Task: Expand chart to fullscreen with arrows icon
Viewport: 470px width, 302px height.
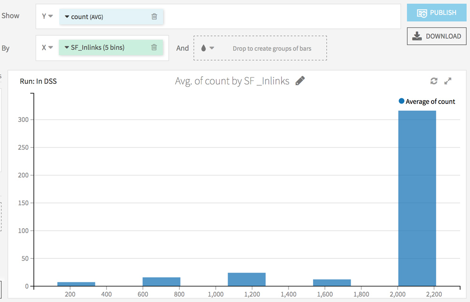Action: pyautogui.click(x=448, y=81)
